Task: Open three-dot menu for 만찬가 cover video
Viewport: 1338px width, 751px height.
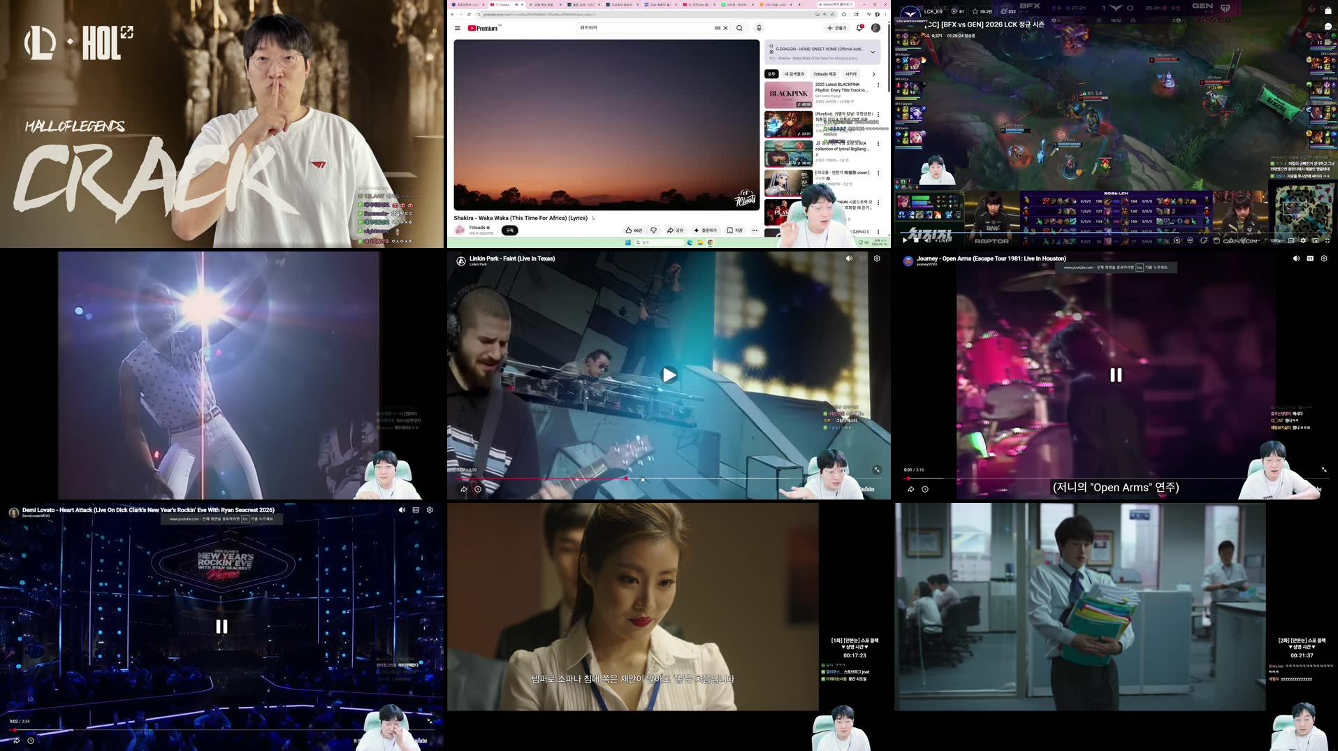Action: click(x=878, y=173)
